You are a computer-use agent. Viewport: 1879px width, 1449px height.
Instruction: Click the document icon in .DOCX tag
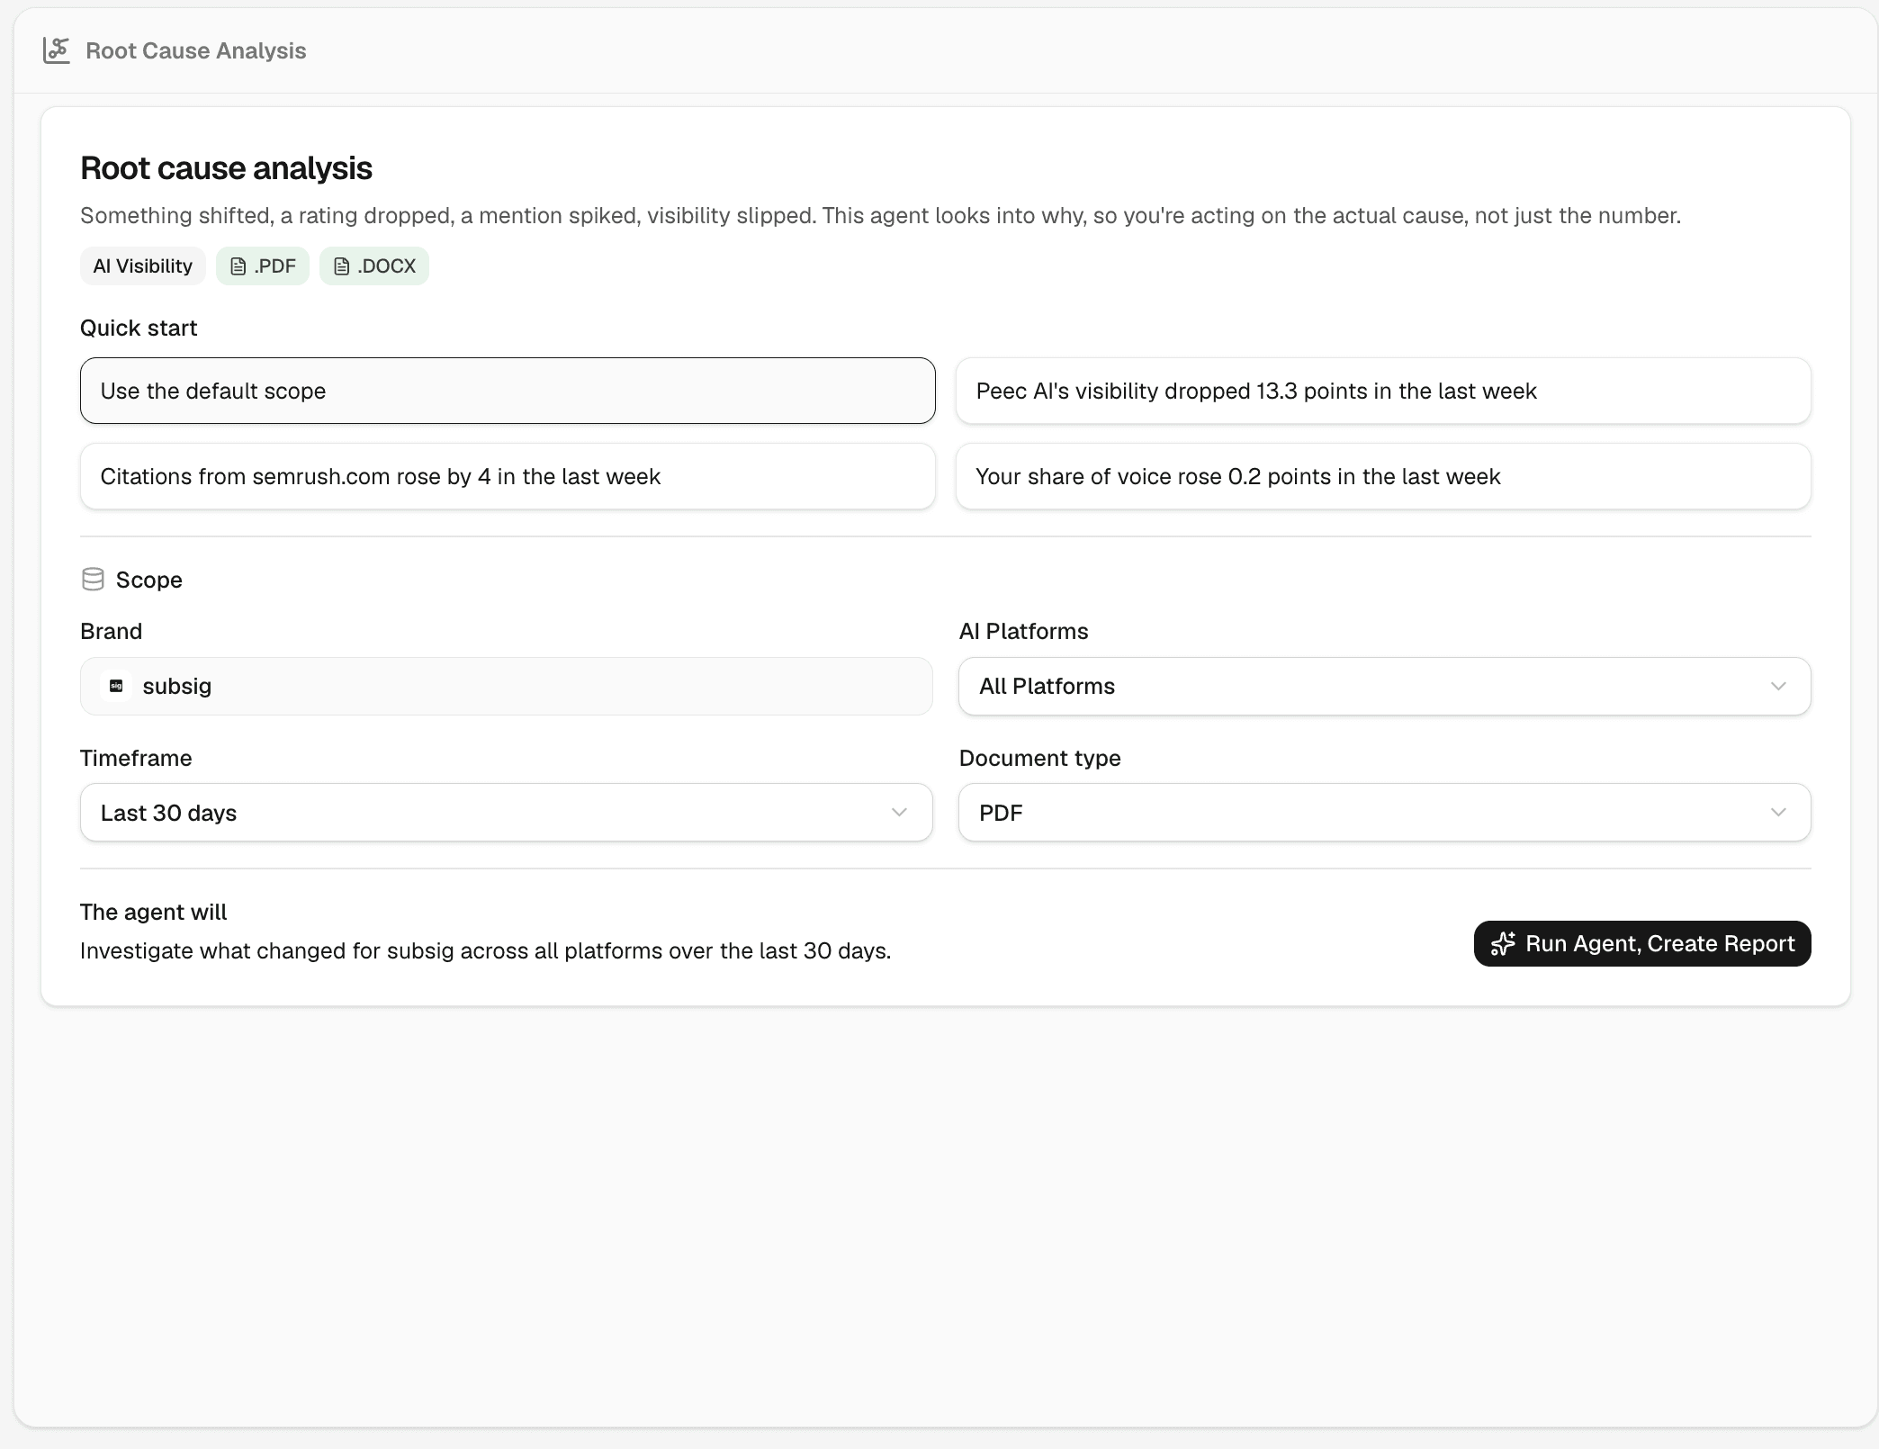pyautogui.click(x=342, y=266)
